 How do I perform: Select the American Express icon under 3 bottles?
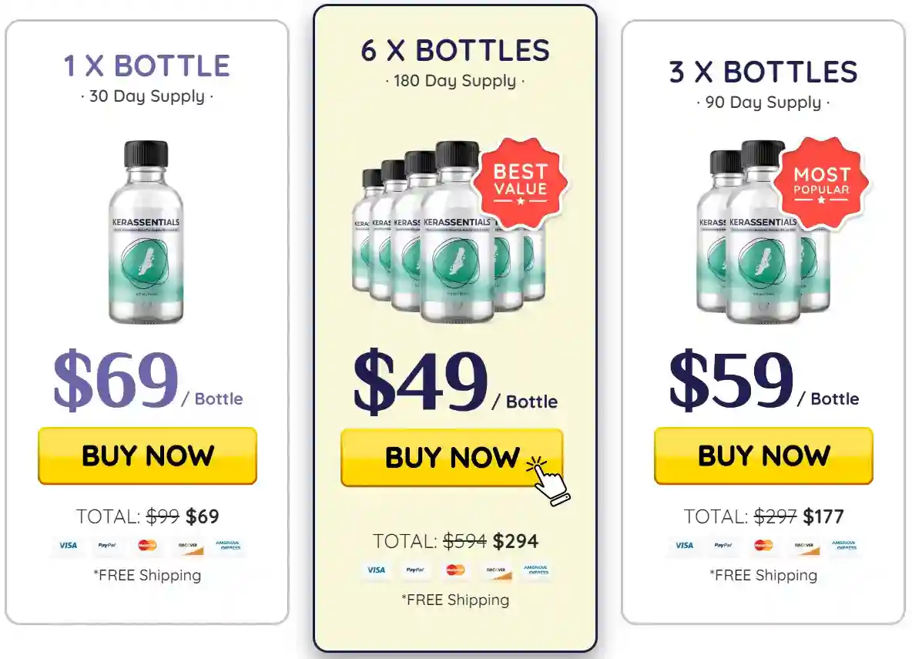point(844,546)
